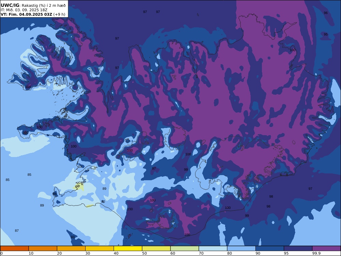Screen dimensions: 341x256
Task: Click the '96' humidity value on map
Action: (x=326, y=13)
